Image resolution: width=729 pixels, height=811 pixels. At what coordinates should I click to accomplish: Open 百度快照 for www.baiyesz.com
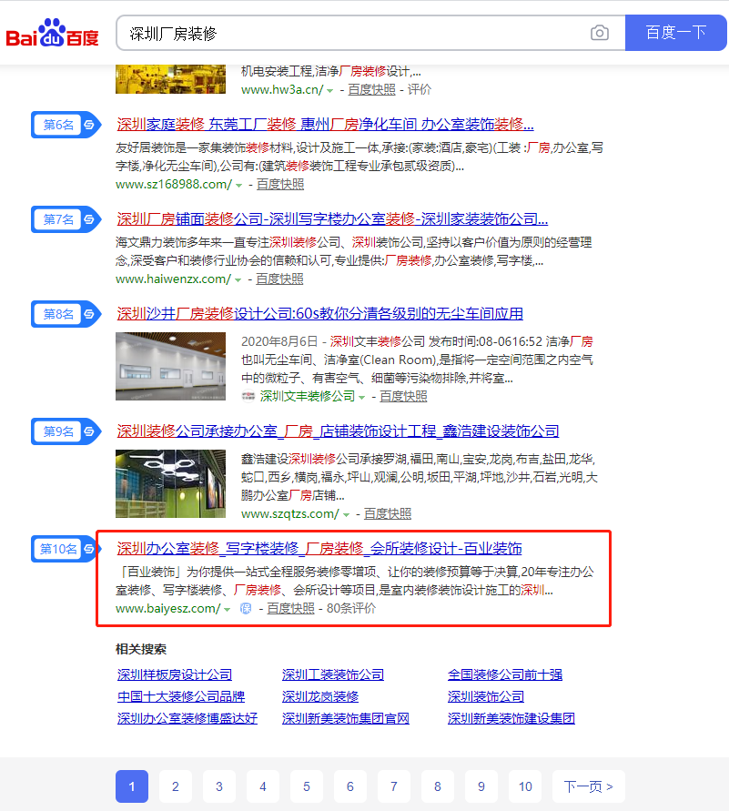point(290,608)
